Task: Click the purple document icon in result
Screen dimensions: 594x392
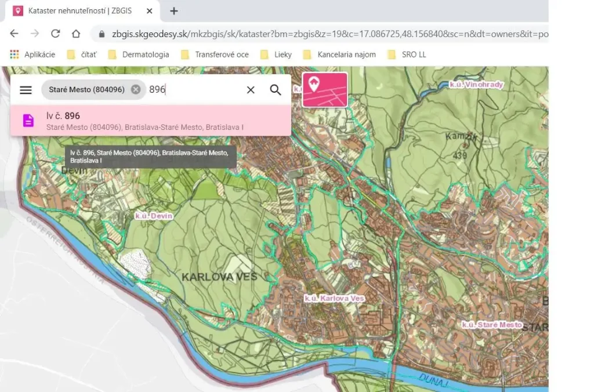Action: pos(28,121)
